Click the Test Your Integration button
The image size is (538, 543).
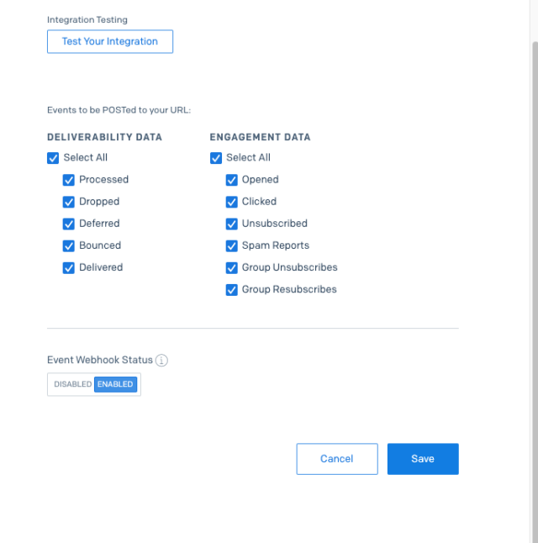[110, 41]
